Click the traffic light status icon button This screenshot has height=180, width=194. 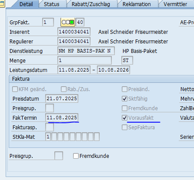tap(68, 22)
